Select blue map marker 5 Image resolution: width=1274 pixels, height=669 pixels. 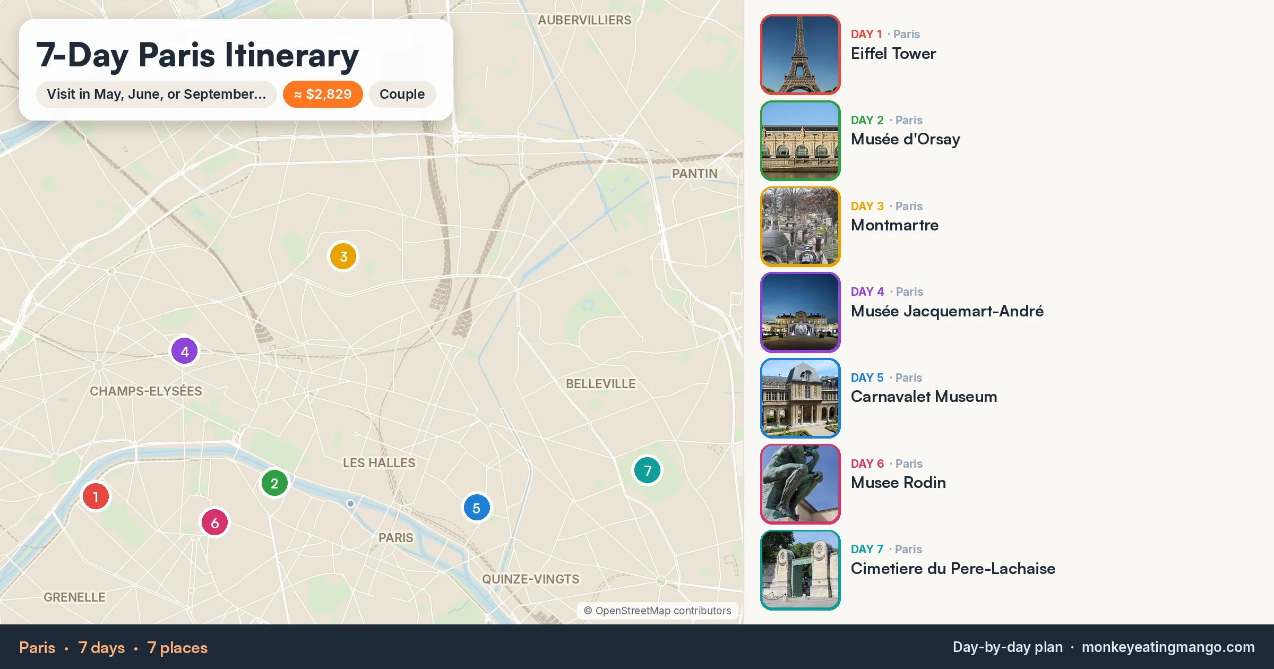(x=477, y=508)
